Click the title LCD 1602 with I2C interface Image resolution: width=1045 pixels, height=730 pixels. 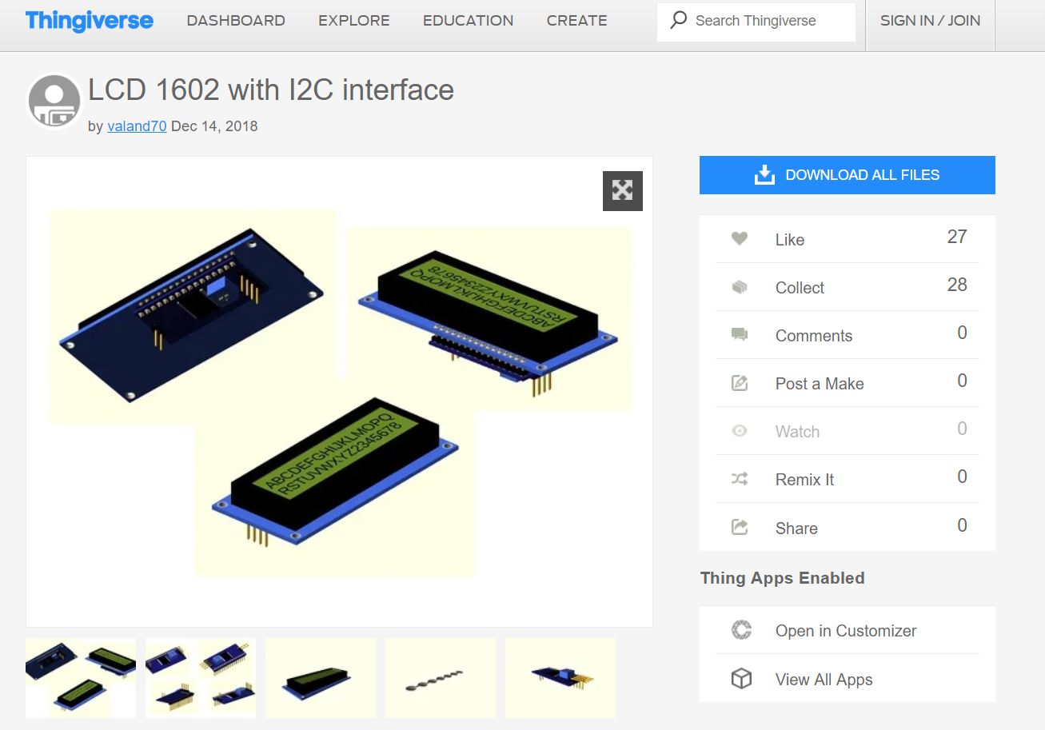coord(271,90)
